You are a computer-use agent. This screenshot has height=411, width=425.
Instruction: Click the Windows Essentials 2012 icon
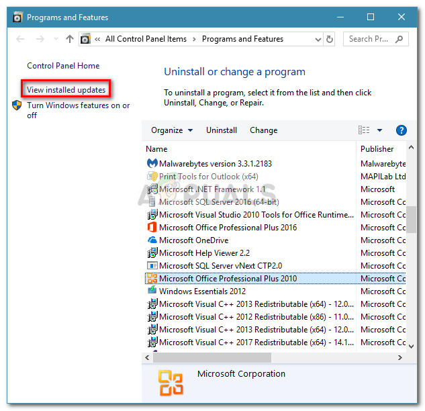tap(152, 291)
